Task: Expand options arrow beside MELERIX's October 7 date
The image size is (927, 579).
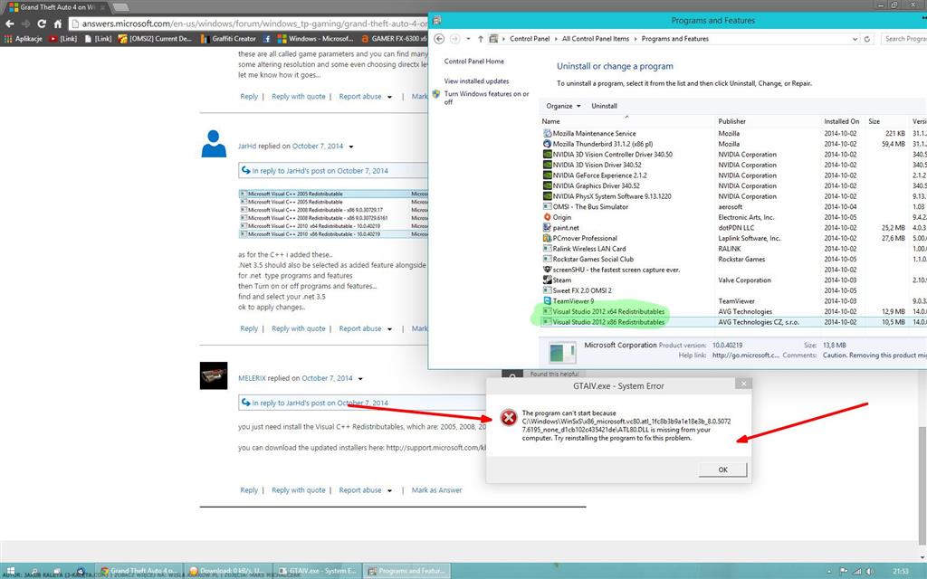Action: (360, 379)
